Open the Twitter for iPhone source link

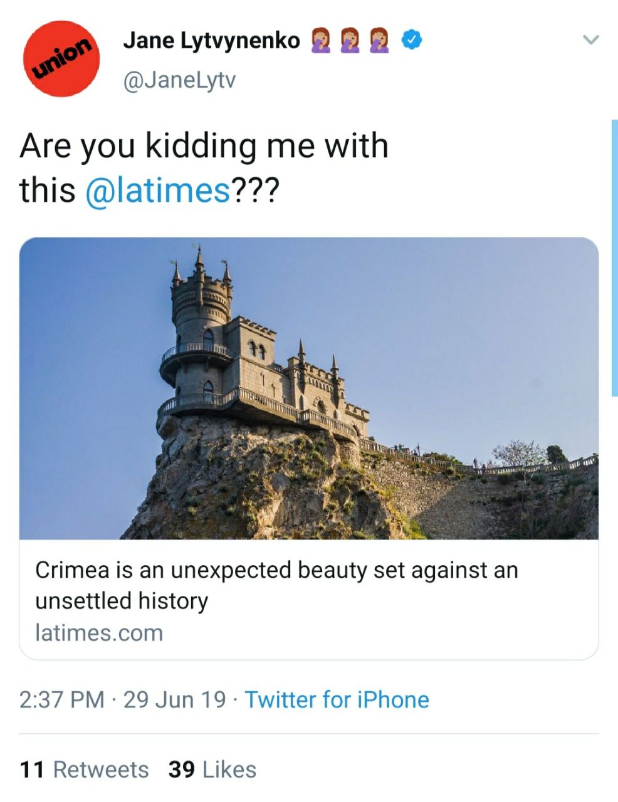click(x=337, y=699)
